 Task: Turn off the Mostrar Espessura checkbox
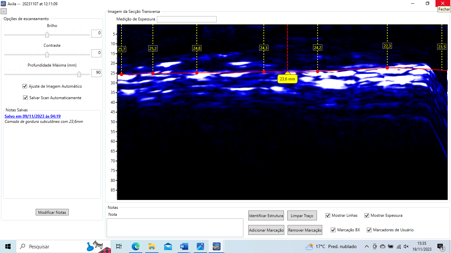coord(367,215)
